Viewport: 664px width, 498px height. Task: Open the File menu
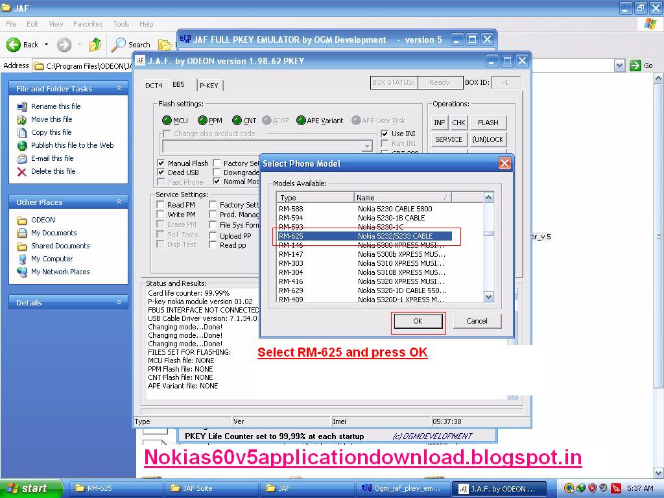coord(11,24)
